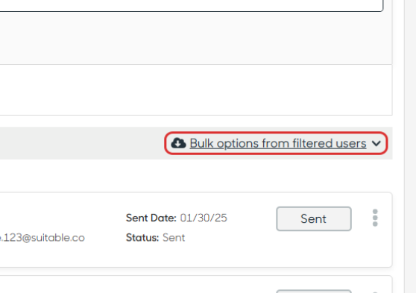Open the three-dot menu beside the Sent button
416x293 pixels.
pos(375,218)
